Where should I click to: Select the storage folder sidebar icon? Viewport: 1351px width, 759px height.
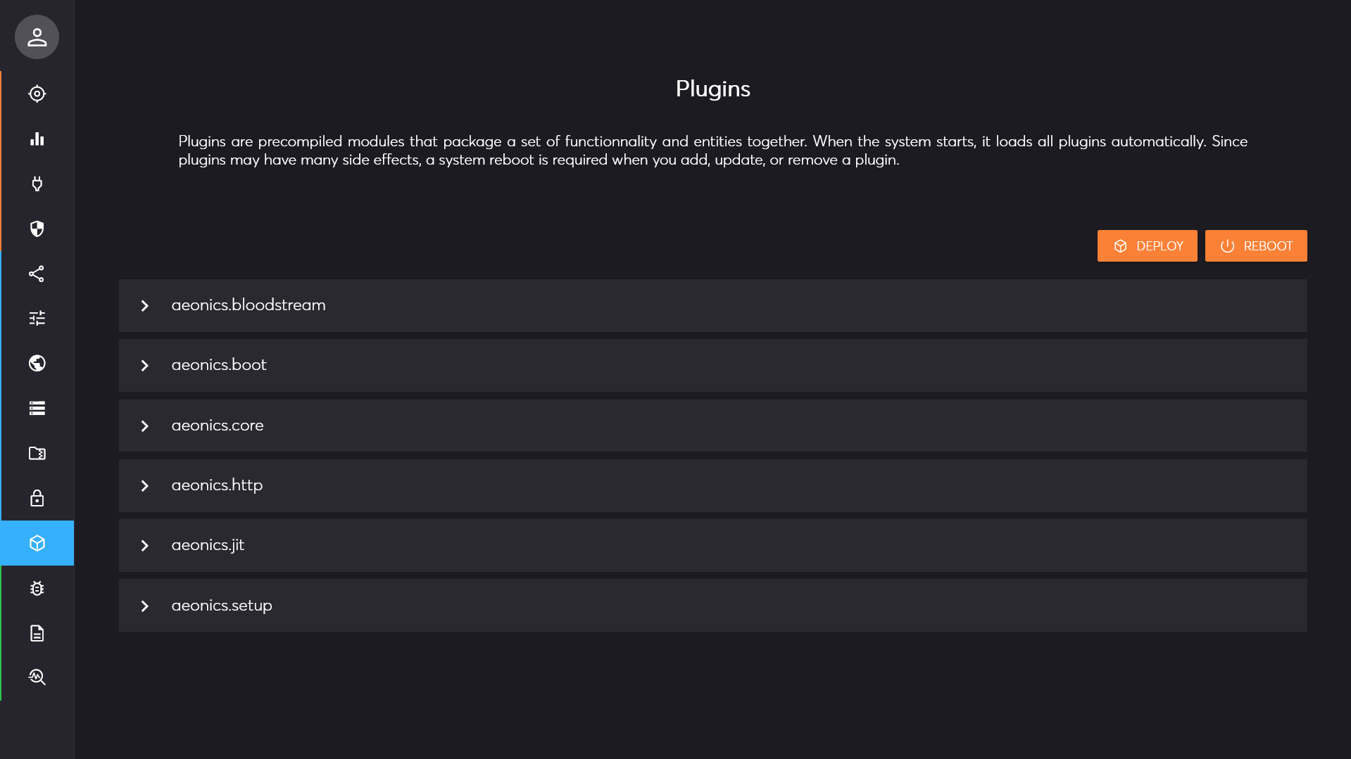tap(36, 454)
